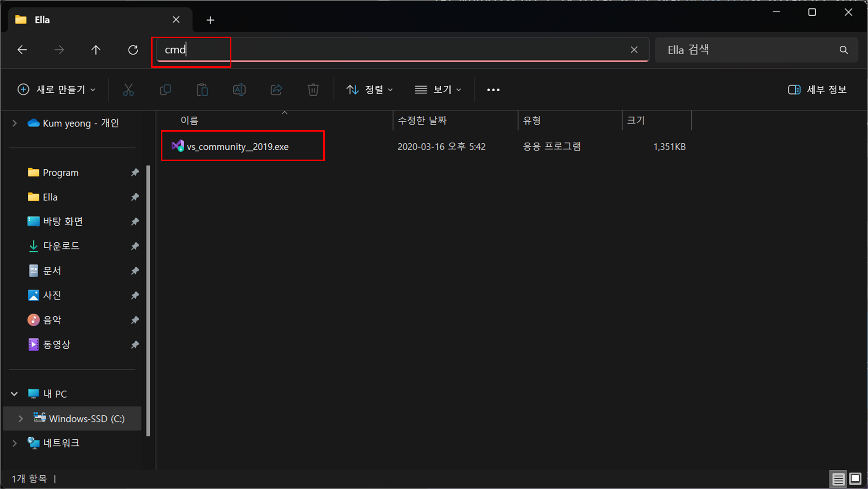Image resolution: width=868 pixels, height=489 pixels.
Task: Switch to details list view icon
Action: (838, 479)
